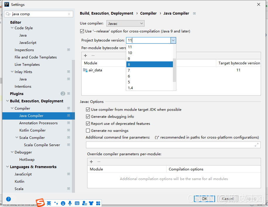
Task: Open the HotSwap settings page
Action: tap(27, 160)
